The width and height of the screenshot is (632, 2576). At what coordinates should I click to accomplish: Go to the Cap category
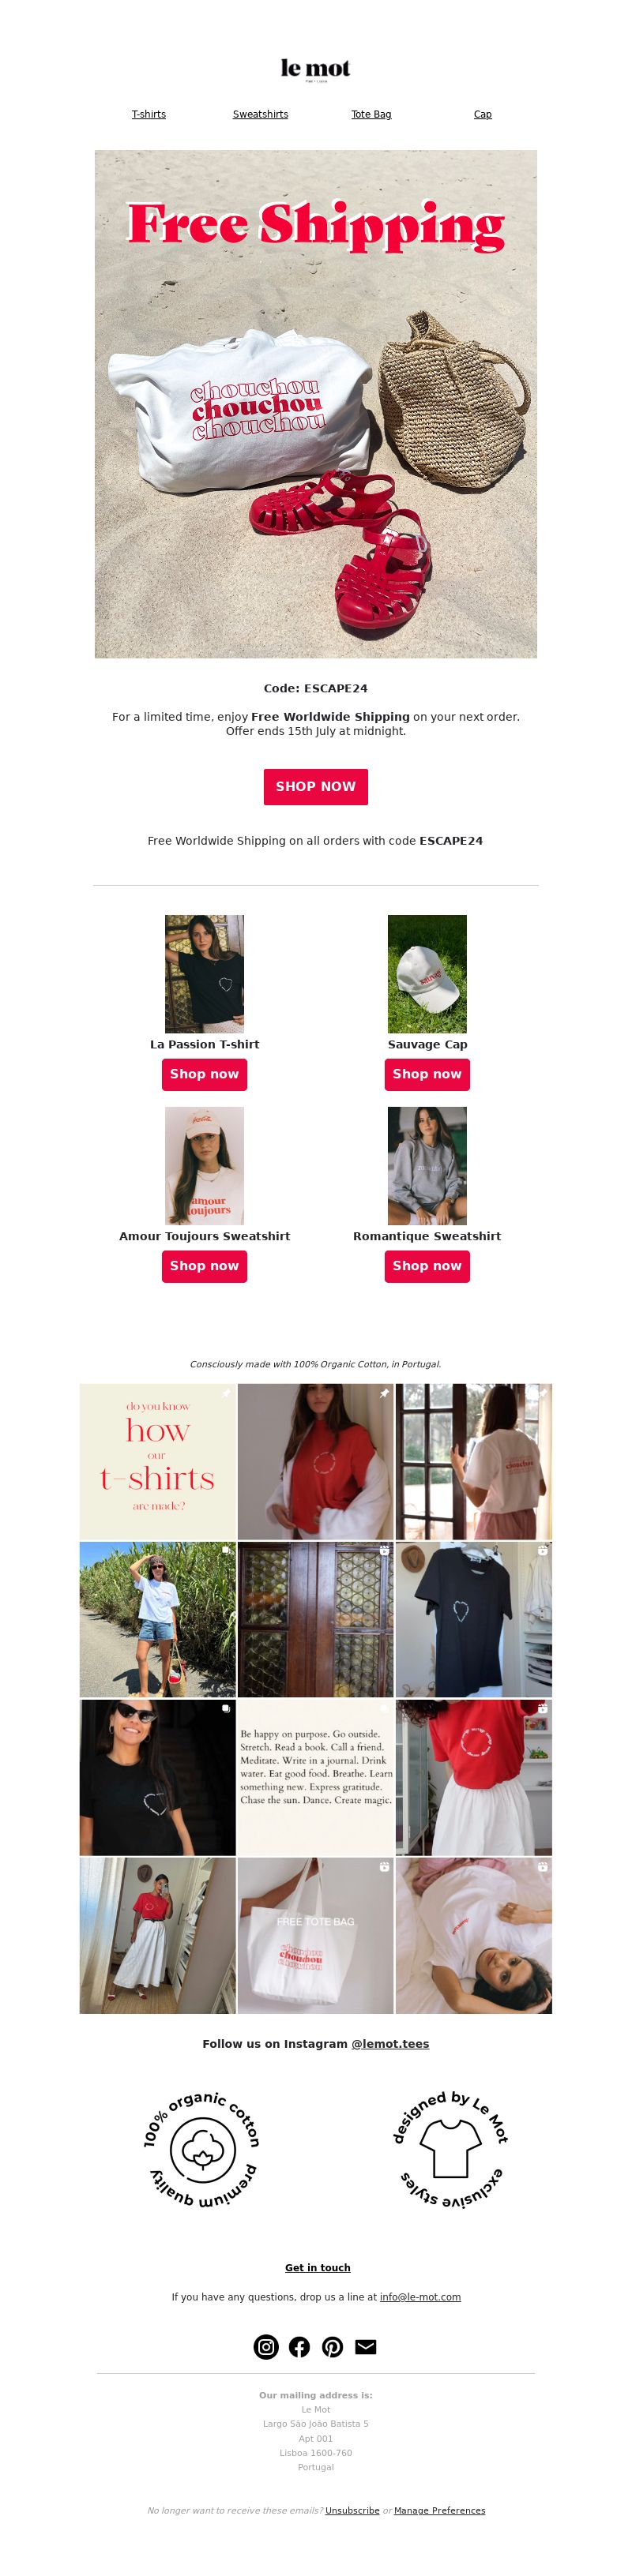482,114
